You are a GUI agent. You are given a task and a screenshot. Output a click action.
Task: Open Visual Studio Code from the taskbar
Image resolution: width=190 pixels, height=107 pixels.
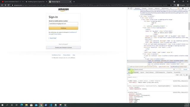51,105
